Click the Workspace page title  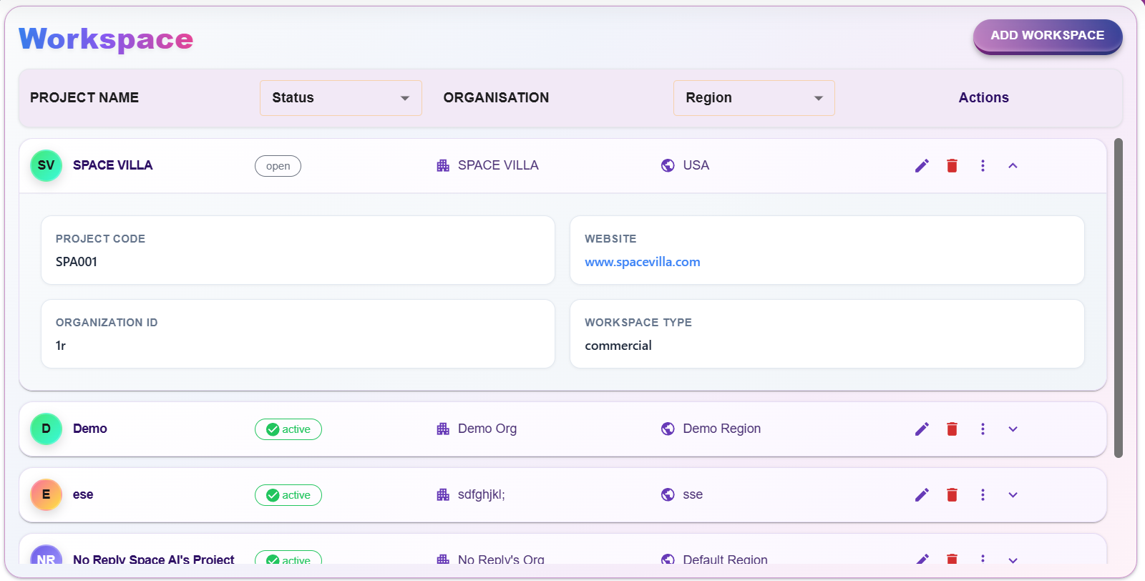pos(106,39)
